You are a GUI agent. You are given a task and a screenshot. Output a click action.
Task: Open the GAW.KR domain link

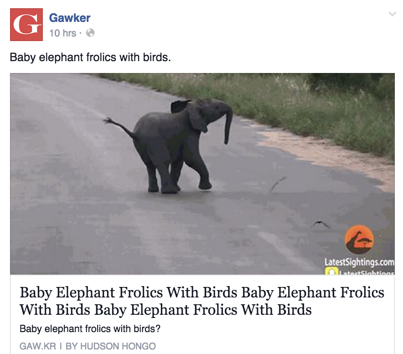click(x=38, y=346)
